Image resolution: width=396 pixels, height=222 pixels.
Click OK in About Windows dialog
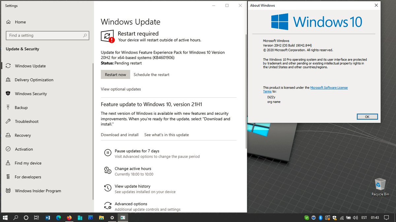click(367, 117)
